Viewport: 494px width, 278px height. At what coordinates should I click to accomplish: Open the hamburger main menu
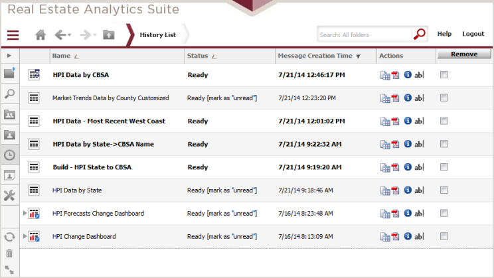pos(13,35)
